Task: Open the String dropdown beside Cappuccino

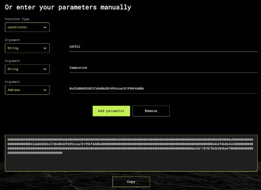Action: pyautogui.click(x=27, y=69)
